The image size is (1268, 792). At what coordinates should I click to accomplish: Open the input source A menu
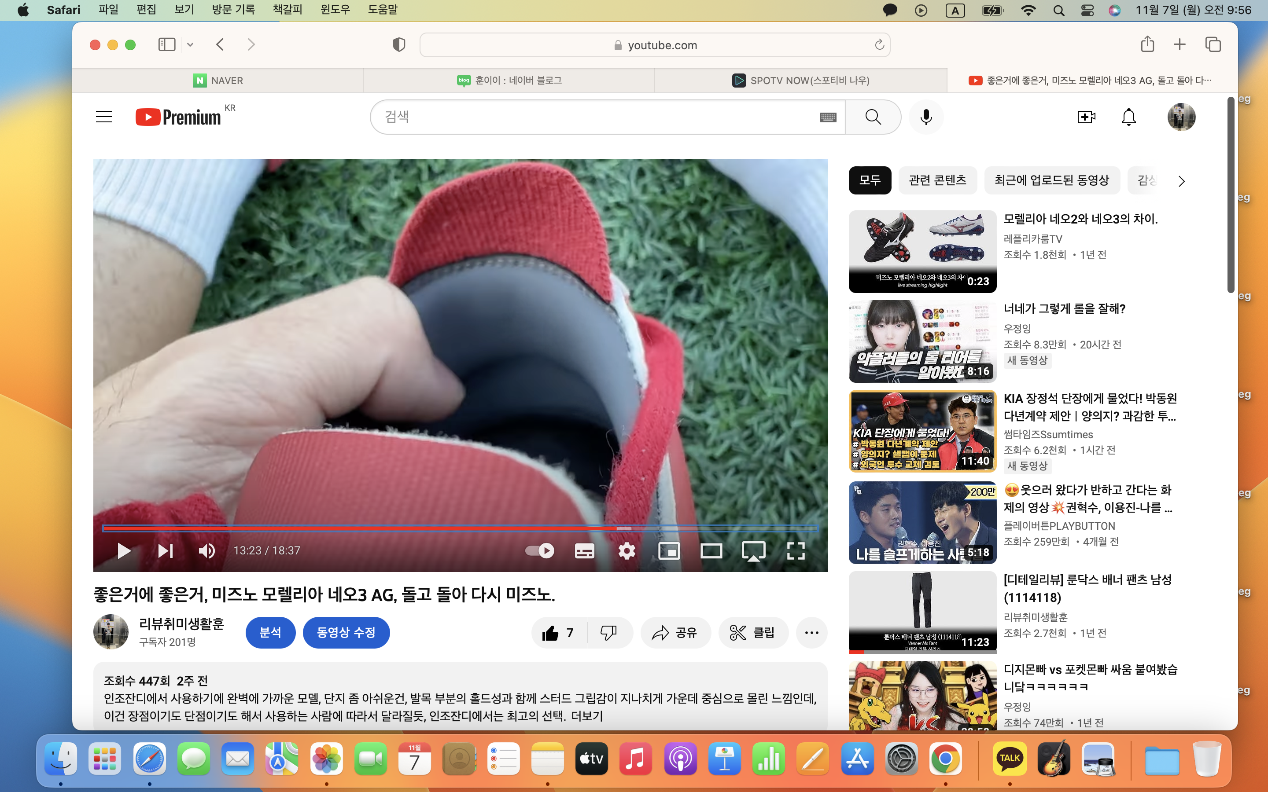(955, 10)
